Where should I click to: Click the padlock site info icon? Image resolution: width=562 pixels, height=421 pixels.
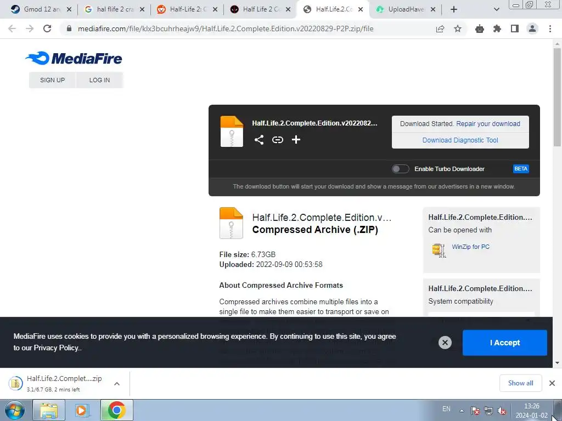(69, 29)
